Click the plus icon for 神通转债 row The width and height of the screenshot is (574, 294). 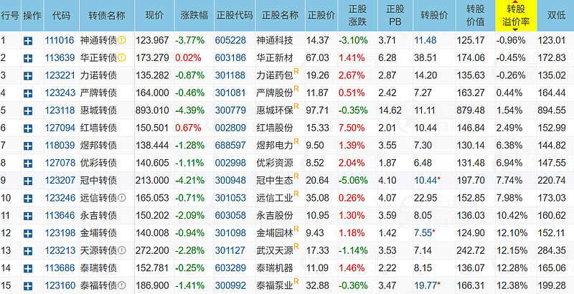tap(28, 41)
